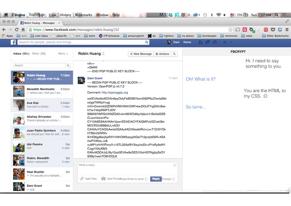The height and width of the screenshot is (206, 291).
Task: Click ITP Schedule bookmark
Action: pos(109,36)
